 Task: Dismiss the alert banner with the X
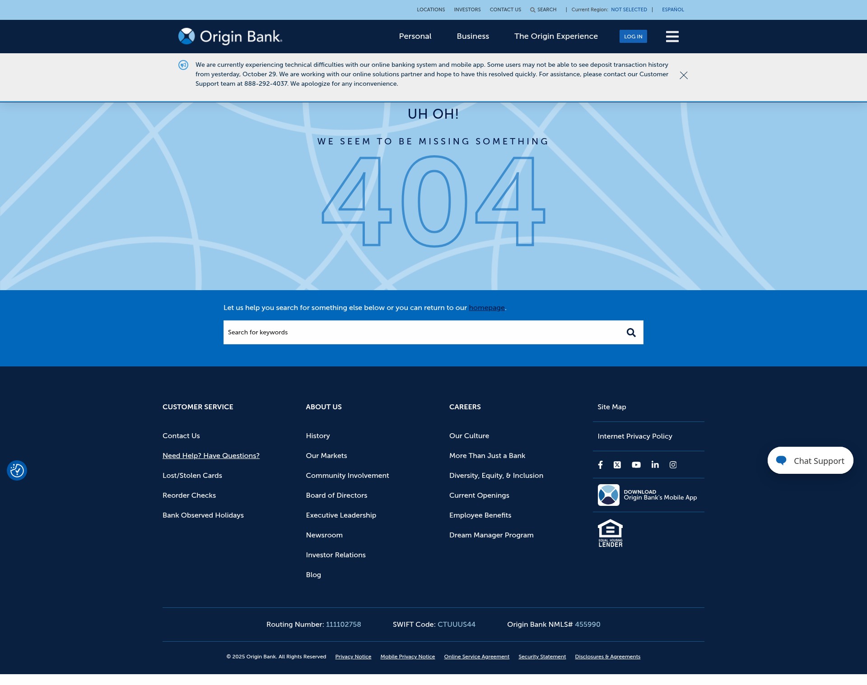[684, 75]
